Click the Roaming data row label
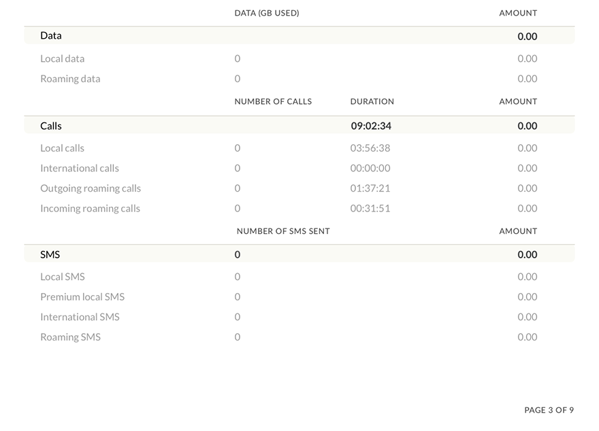This screenshot has width=599, height=431. 70,79
